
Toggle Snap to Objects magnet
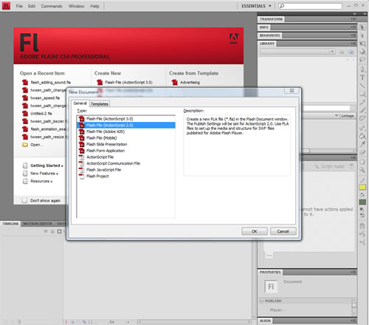click(x=362, y=226)
